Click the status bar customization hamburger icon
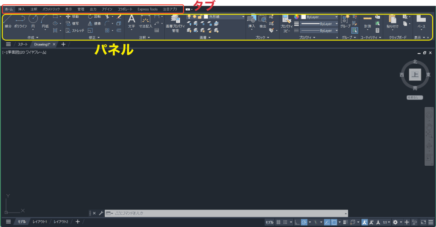Screen dimensions: 436x227 coord(431,222)
